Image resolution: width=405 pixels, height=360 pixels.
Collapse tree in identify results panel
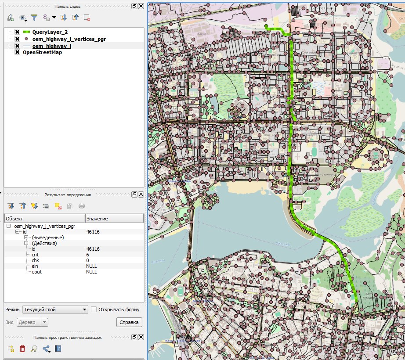[x=22, y=206]
